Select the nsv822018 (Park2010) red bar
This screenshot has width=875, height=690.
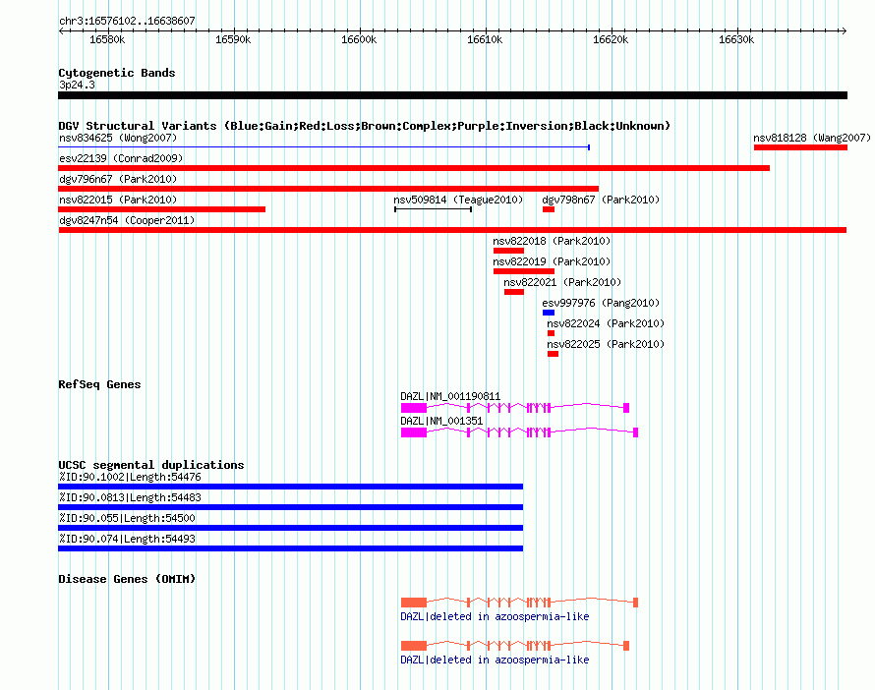click(x=508, y=251)
